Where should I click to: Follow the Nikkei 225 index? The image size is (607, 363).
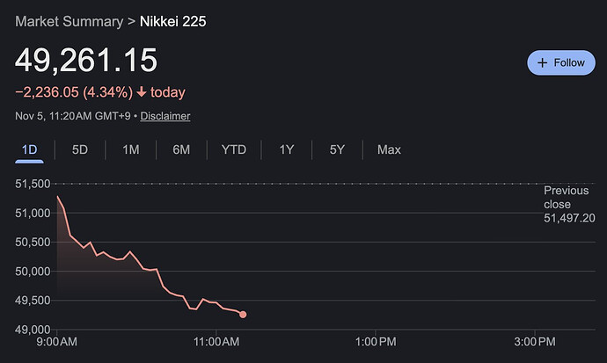pos(560,62)
